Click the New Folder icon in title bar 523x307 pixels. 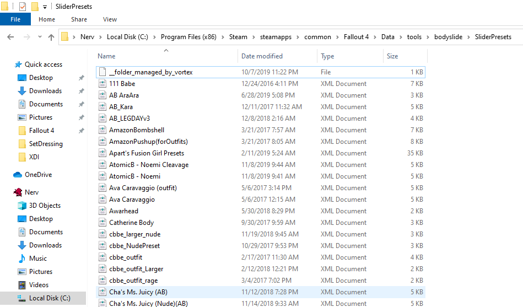35,7
